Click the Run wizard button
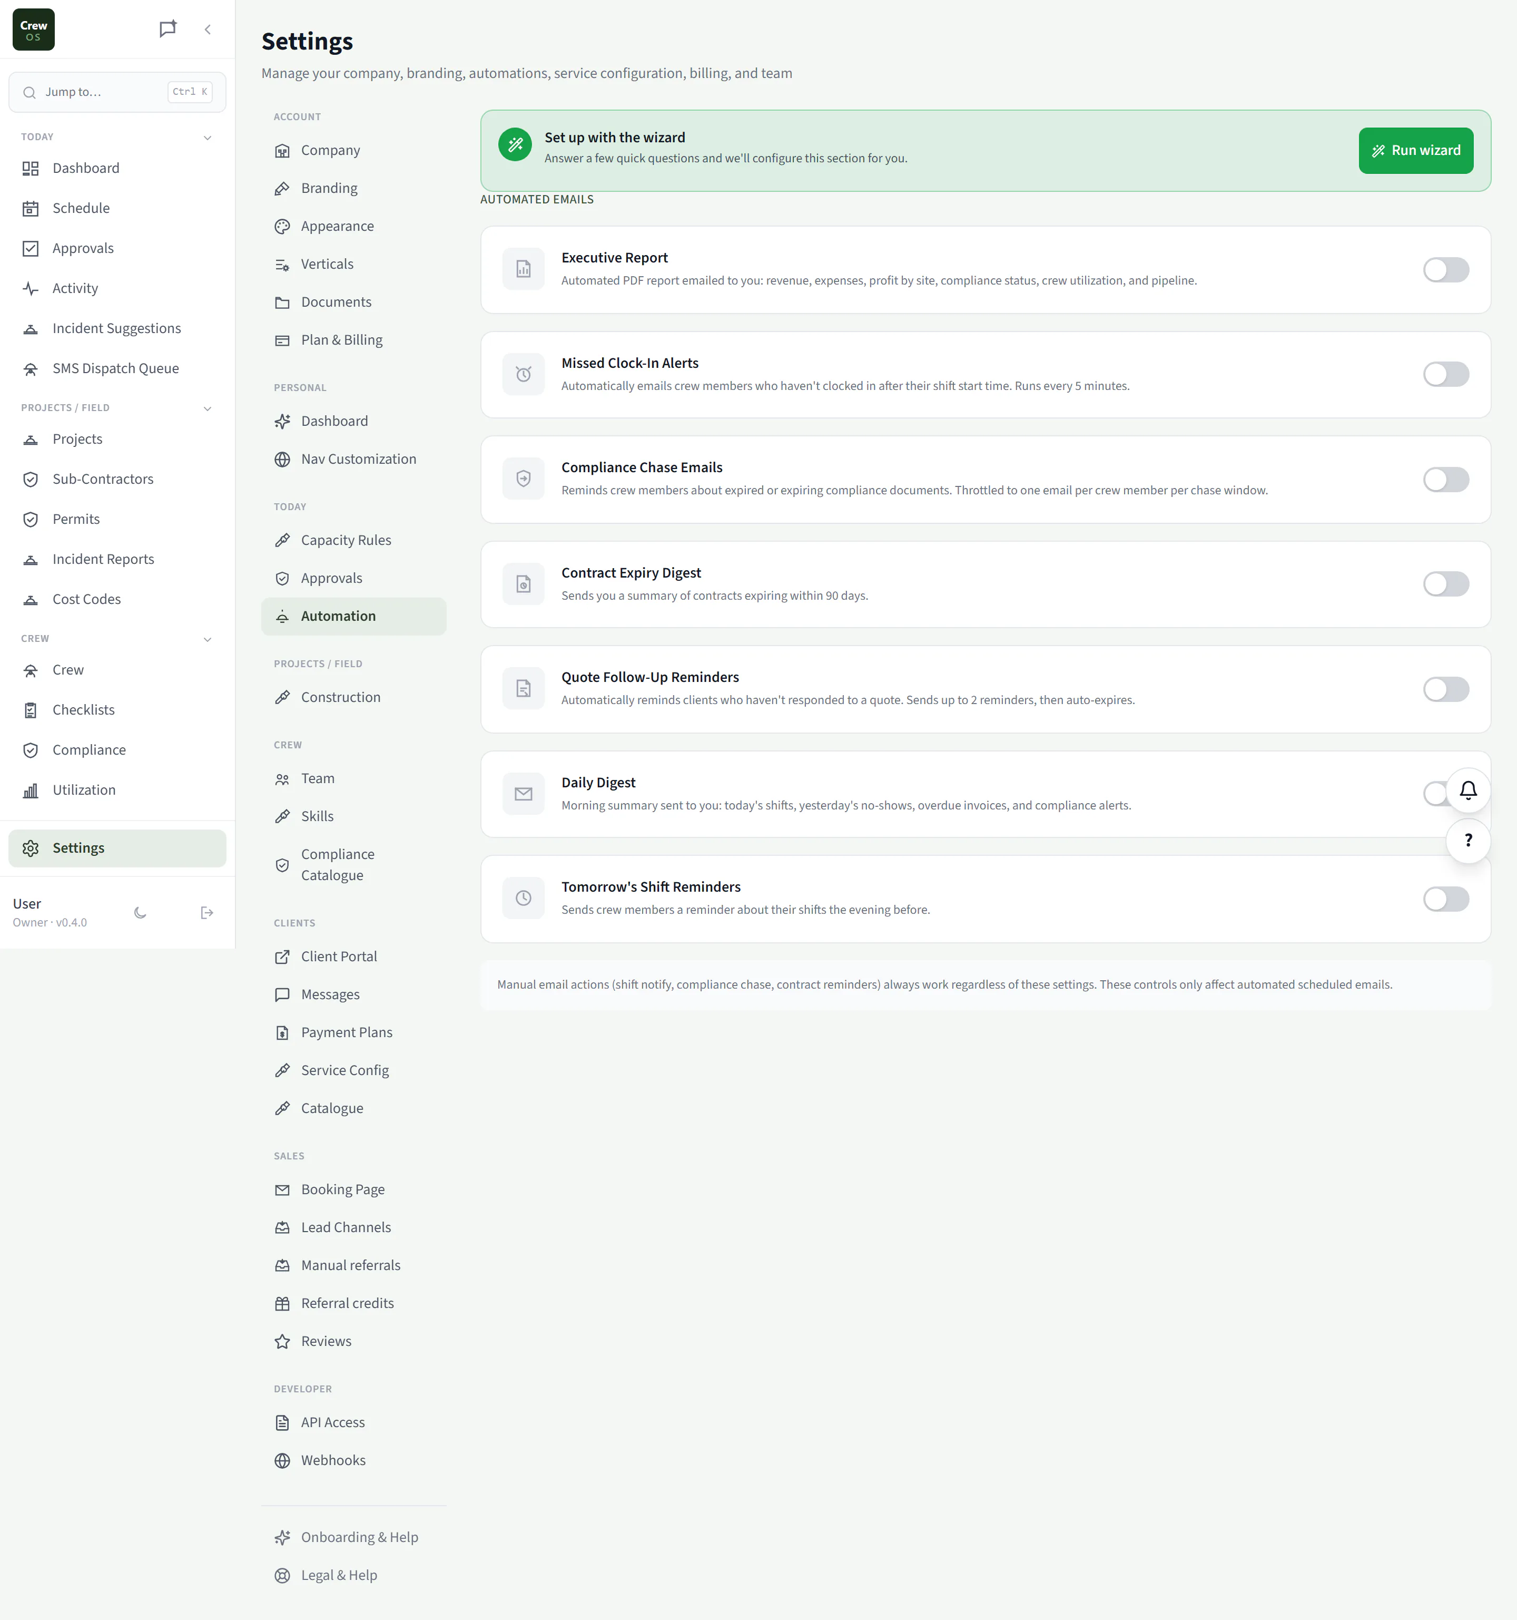1517x1620 pixels. pyautogui.click(x=1415, y=151)
